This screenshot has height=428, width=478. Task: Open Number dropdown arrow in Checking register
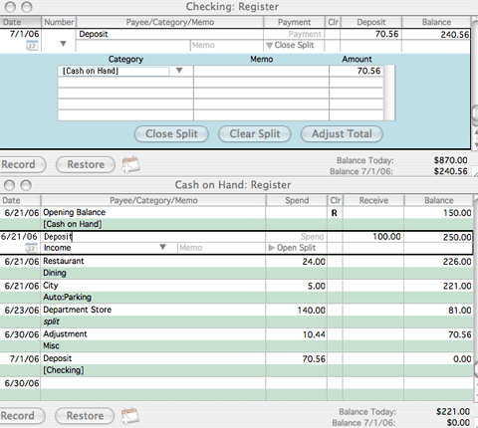(63, 44)
